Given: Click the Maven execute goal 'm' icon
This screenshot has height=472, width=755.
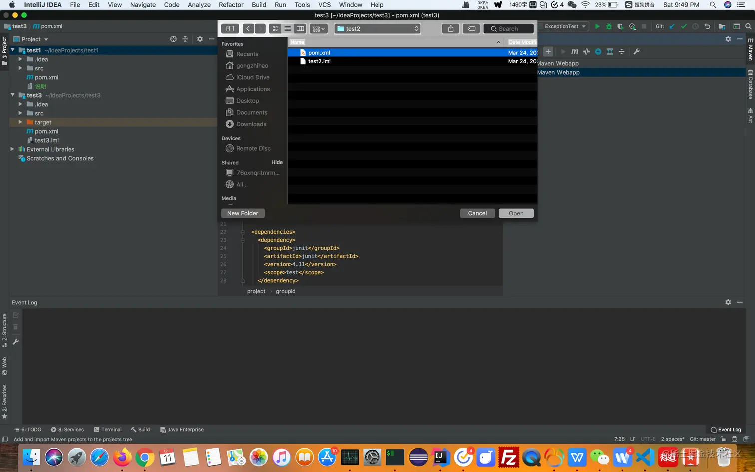Looking at the screenshot, I should tap(575, 52).
